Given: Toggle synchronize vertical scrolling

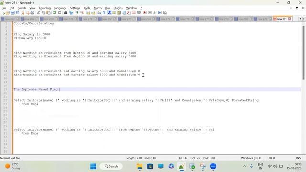Looking at the screenshot, I should (x=88, y=13).
